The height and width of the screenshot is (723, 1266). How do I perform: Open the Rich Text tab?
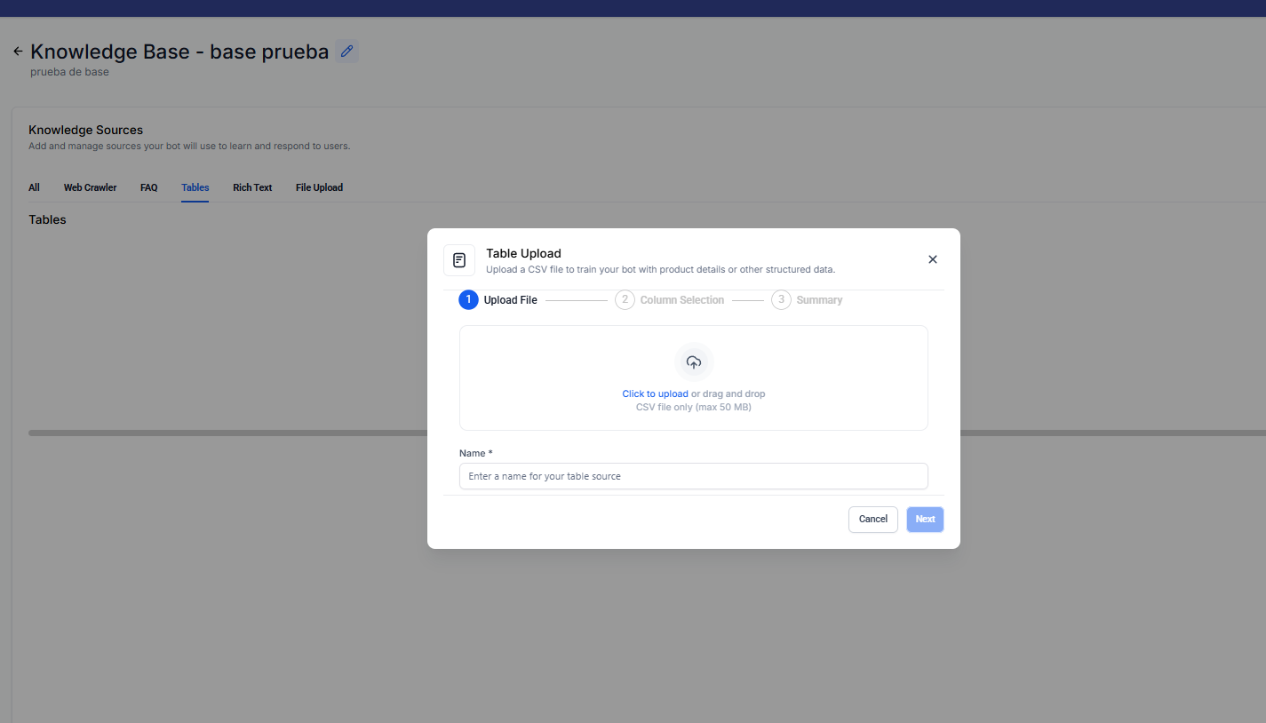(x=252, y=187)
